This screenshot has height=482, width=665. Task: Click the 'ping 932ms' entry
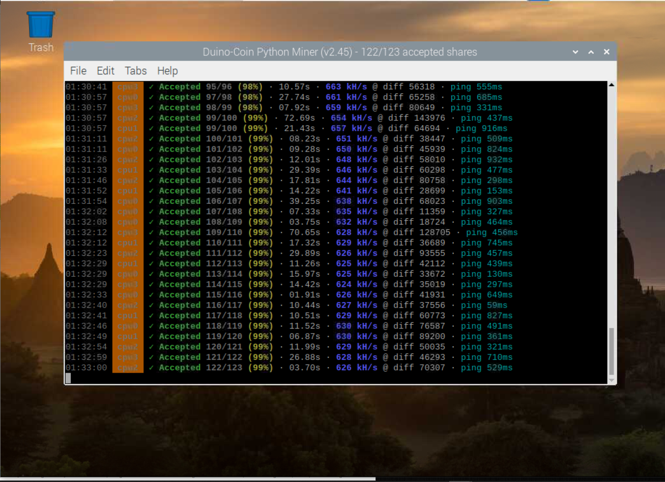(x=486, y=160)
